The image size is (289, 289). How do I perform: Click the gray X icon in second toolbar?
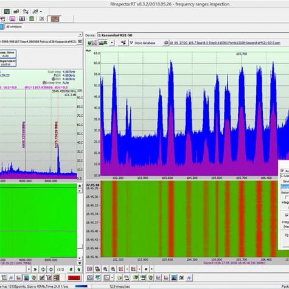[x=41, y=19]
